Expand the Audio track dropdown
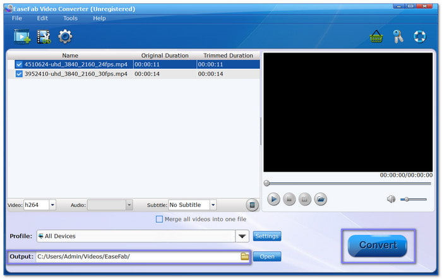The image size is (442, 279). click(x=129, y=205)
